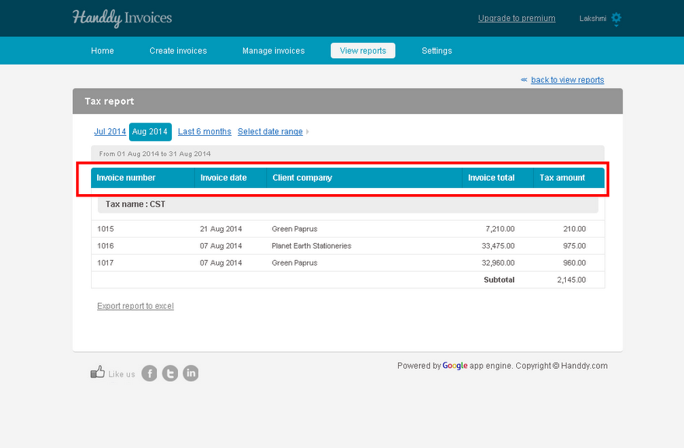Click the Facebook icon in the footer
The width and height of the screenshot is (684, 448).
pyautogui.click(x=149, y=373)
